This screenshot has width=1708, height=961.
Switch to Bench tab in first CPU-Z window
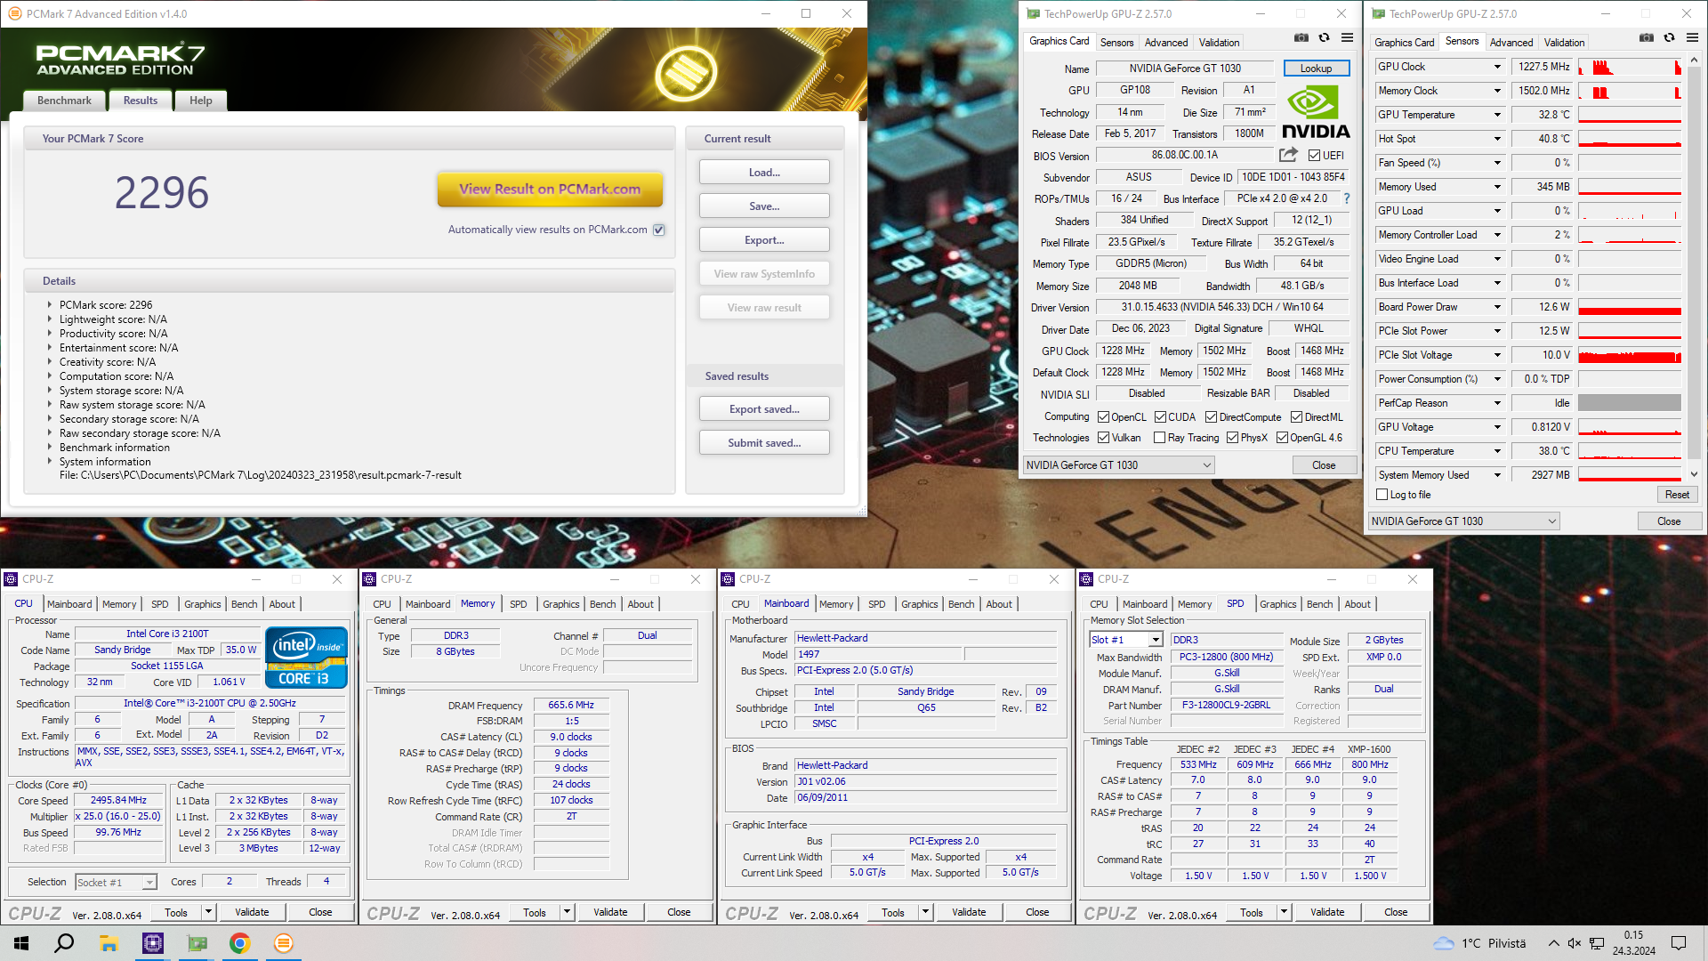tap(244, 604)
